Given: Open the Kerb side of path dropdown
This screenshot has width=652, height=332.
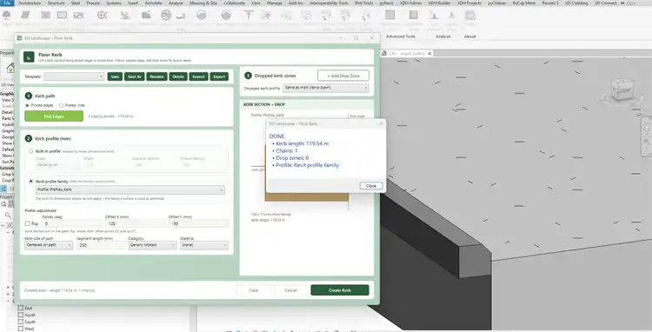Looking at the screenshot, I should pyautogui.click(x=49, y=245).
